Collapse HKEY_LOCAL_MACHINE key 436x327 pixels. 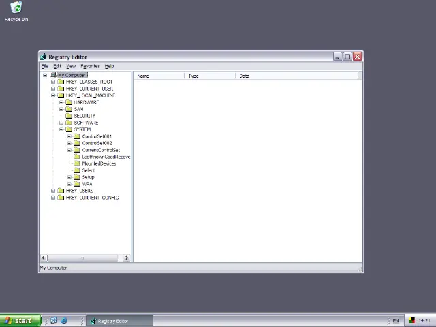(x=53, y=95)
